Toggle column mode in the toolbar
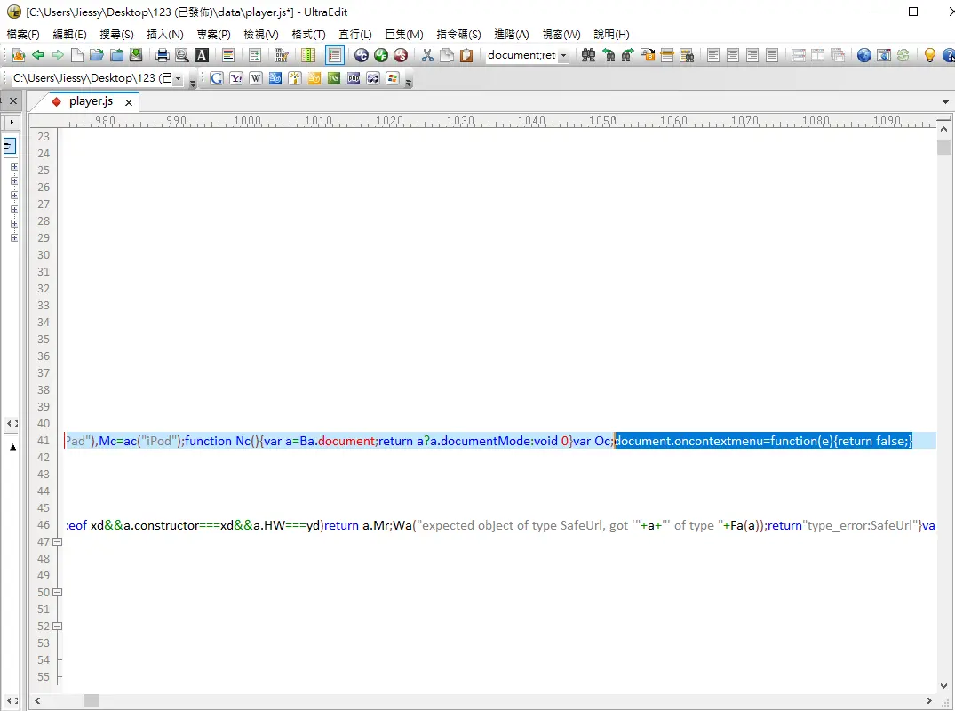 [x=308, y=55]
